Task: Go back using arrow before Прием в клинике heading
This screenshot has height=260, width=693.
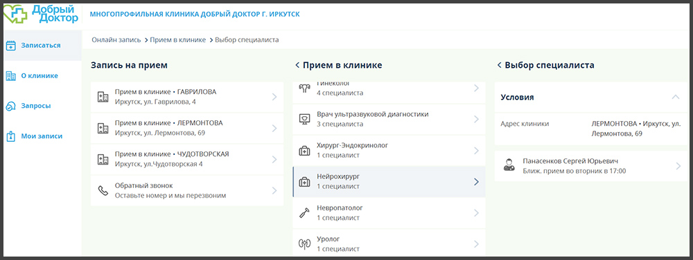Action: pyautogui.click(x=297, y=65)
